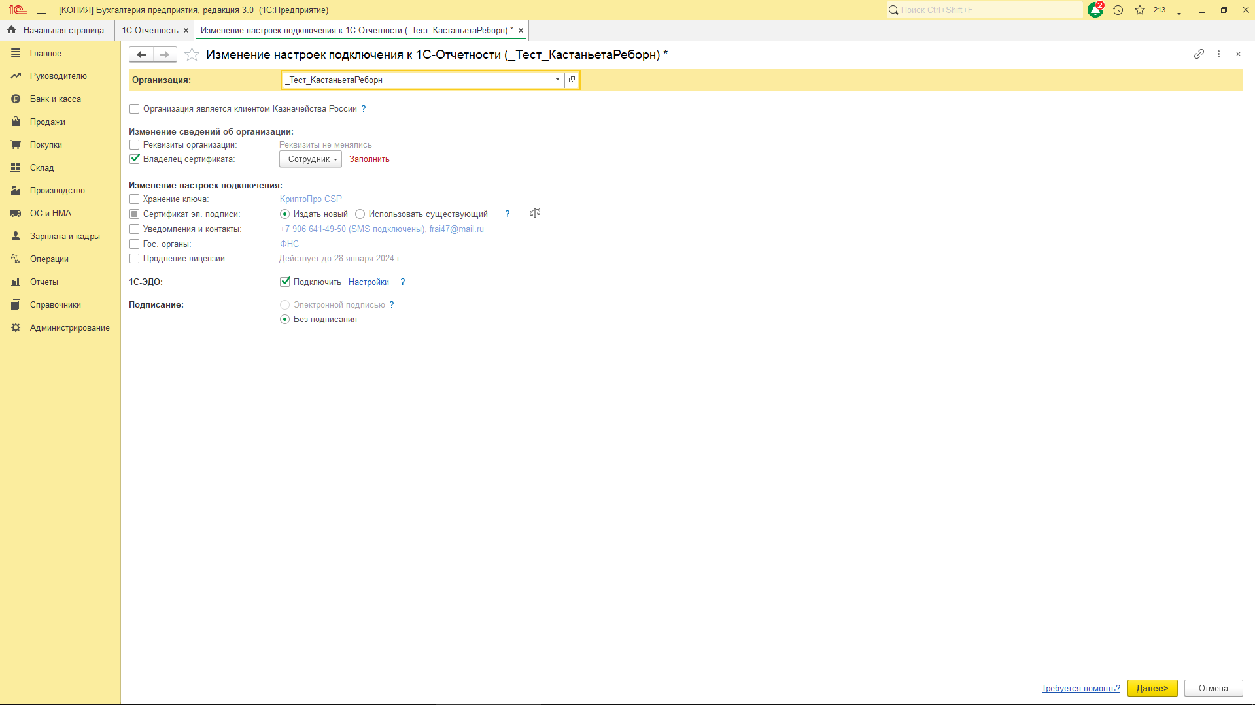Click Руководителю chart icon
The width and height of the screenshot is (1255, 705).
(x=16, y=76)
